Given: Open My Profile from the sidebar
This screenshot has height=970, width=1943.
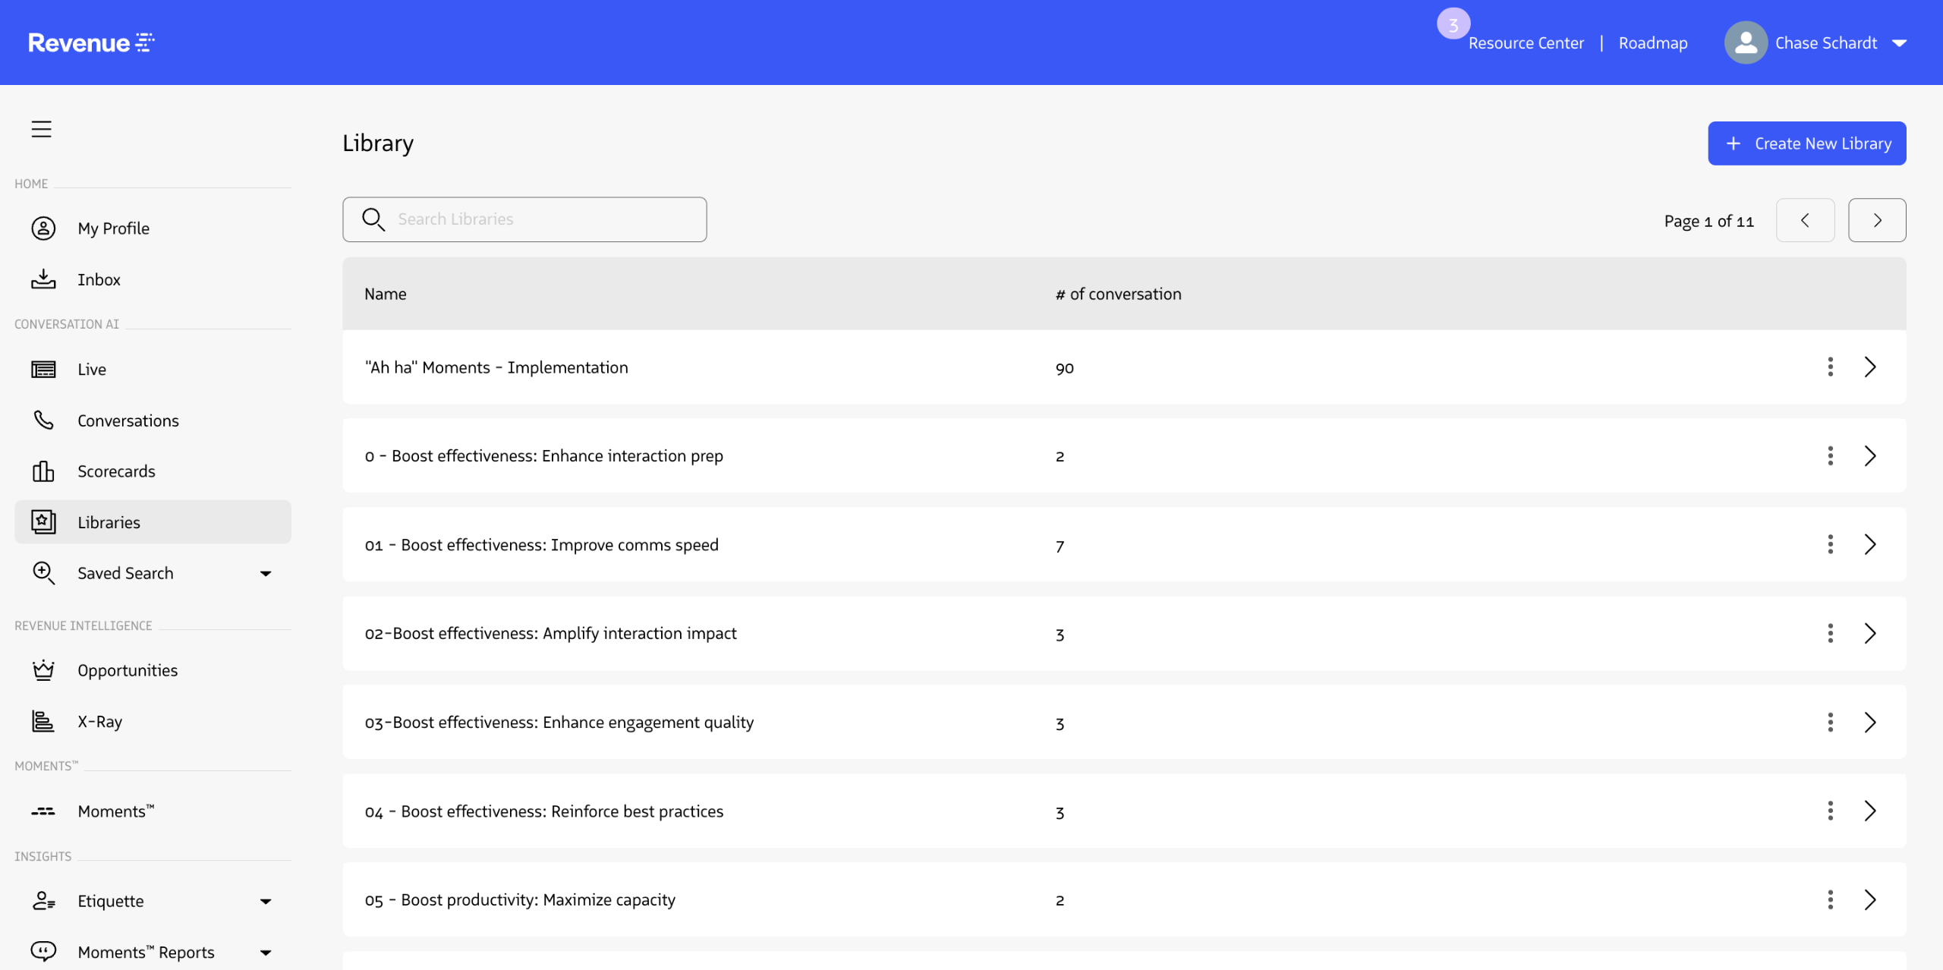Looking at the screenshot, I should pos(113,228).
